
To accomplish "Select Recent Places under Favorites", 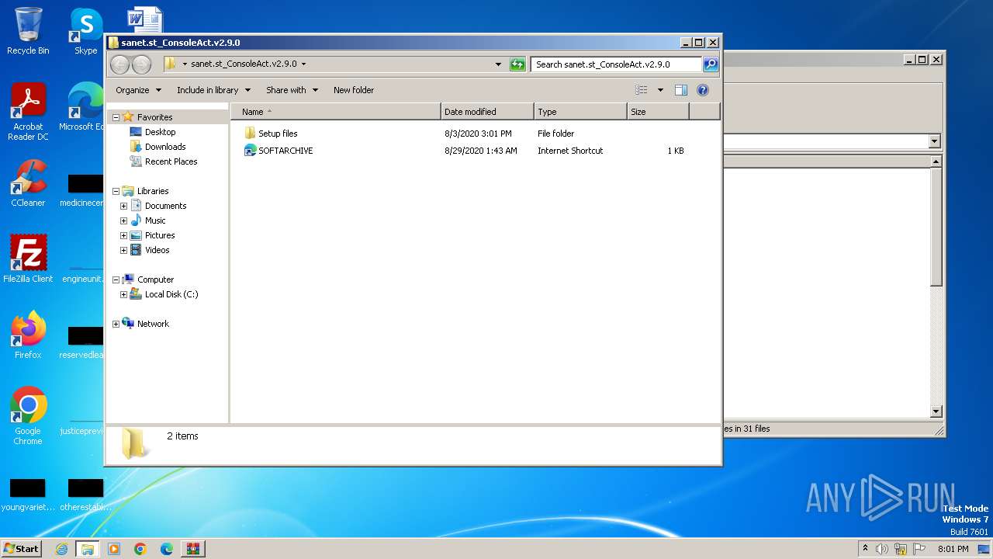I will pos(171,161).
